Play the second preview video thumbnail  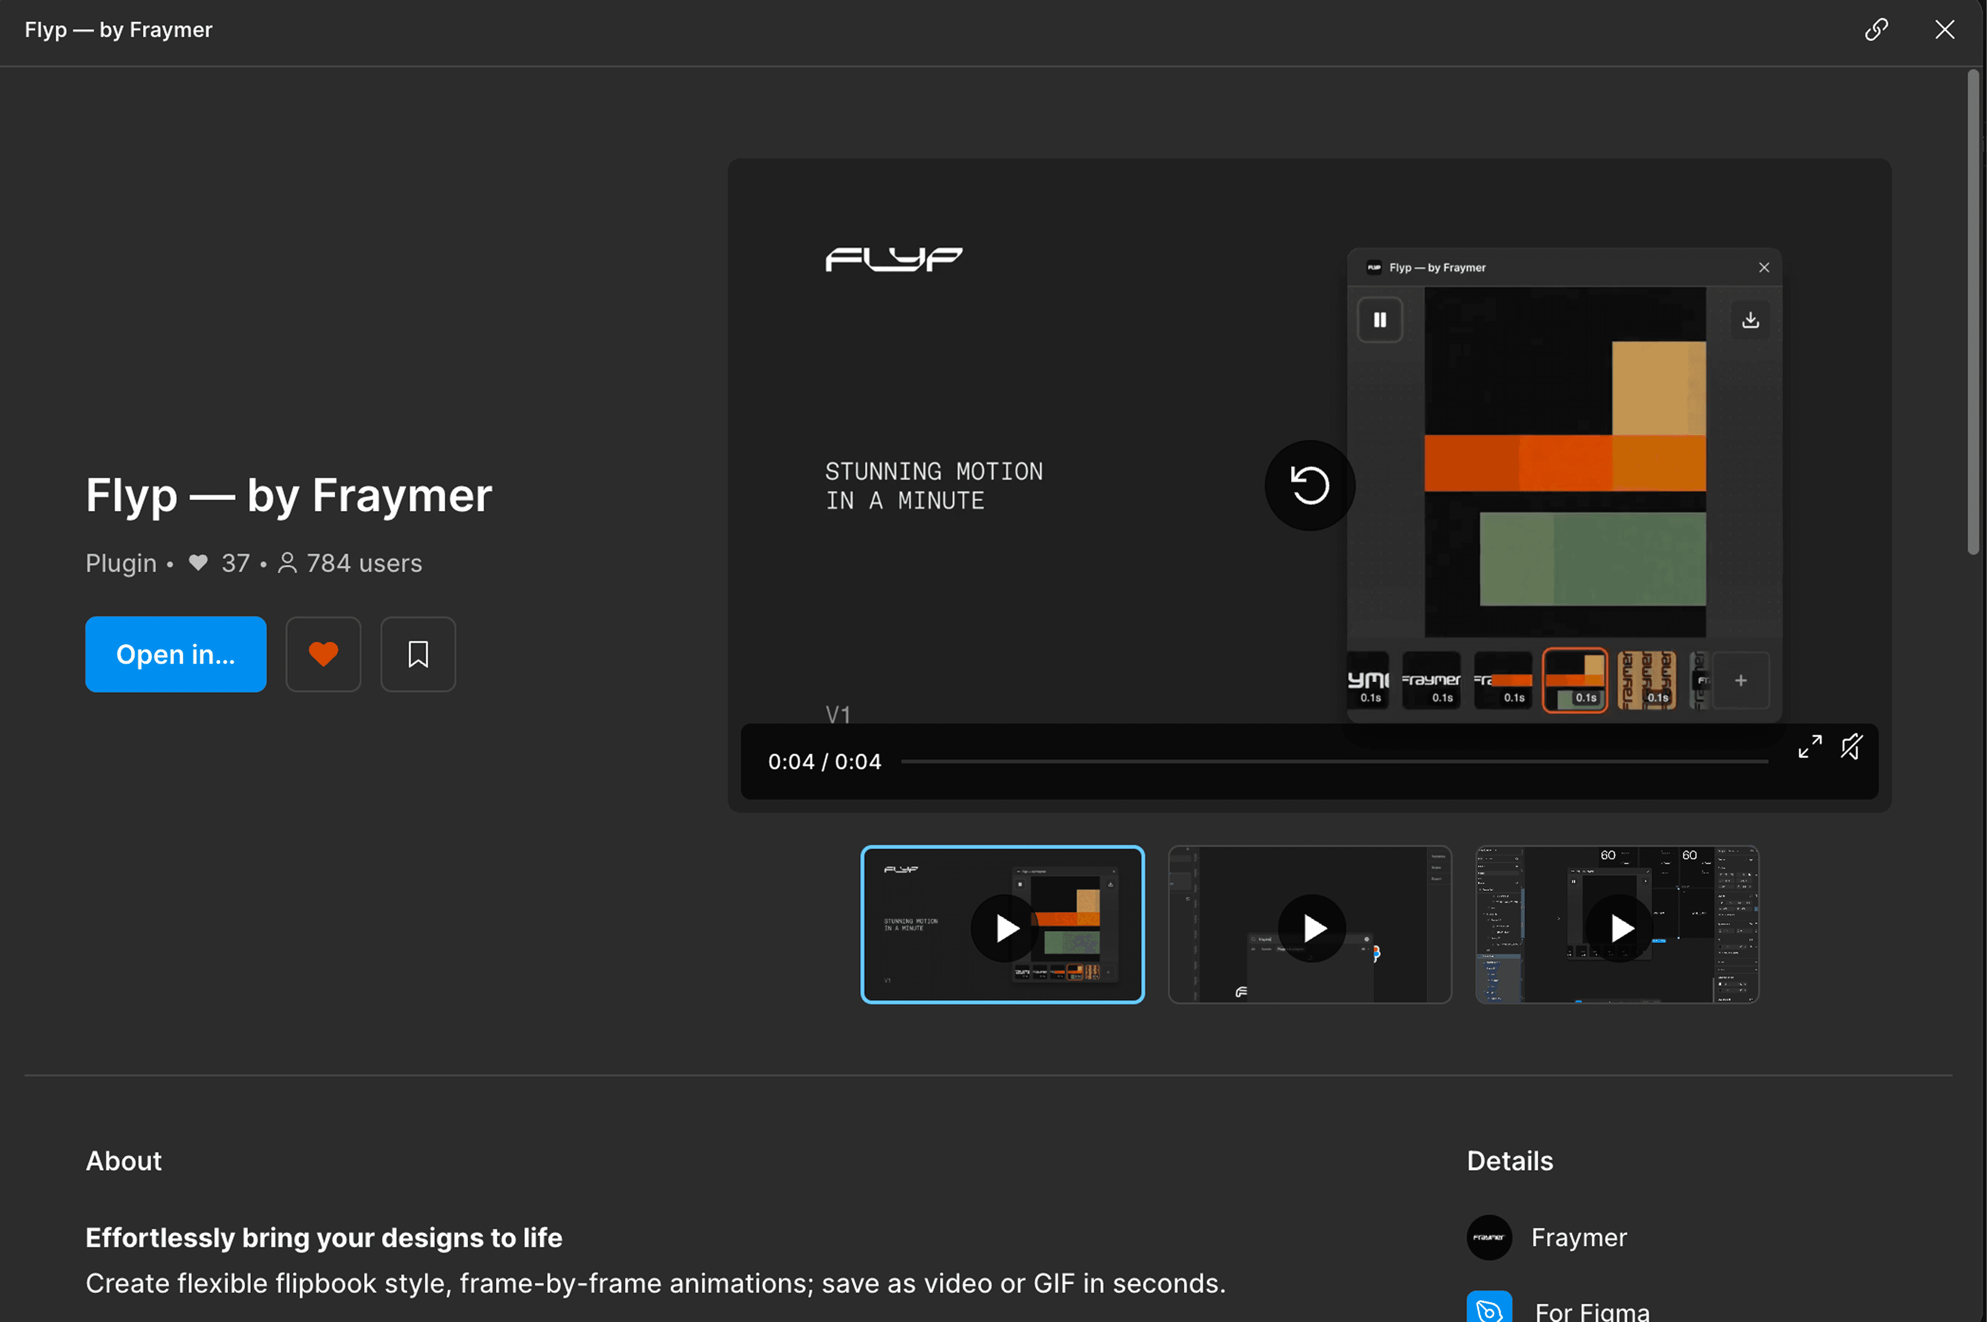coord(1310,925)
